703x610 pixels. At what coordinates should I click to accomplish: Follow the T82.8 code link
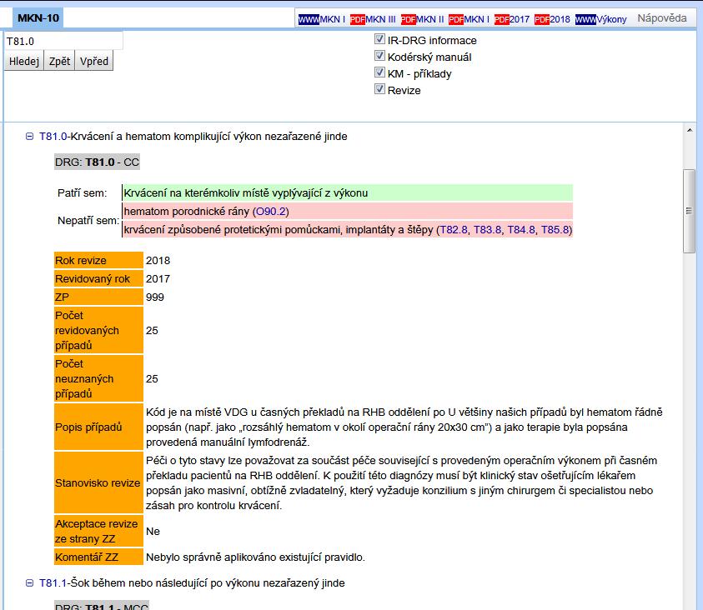point(454,230)
